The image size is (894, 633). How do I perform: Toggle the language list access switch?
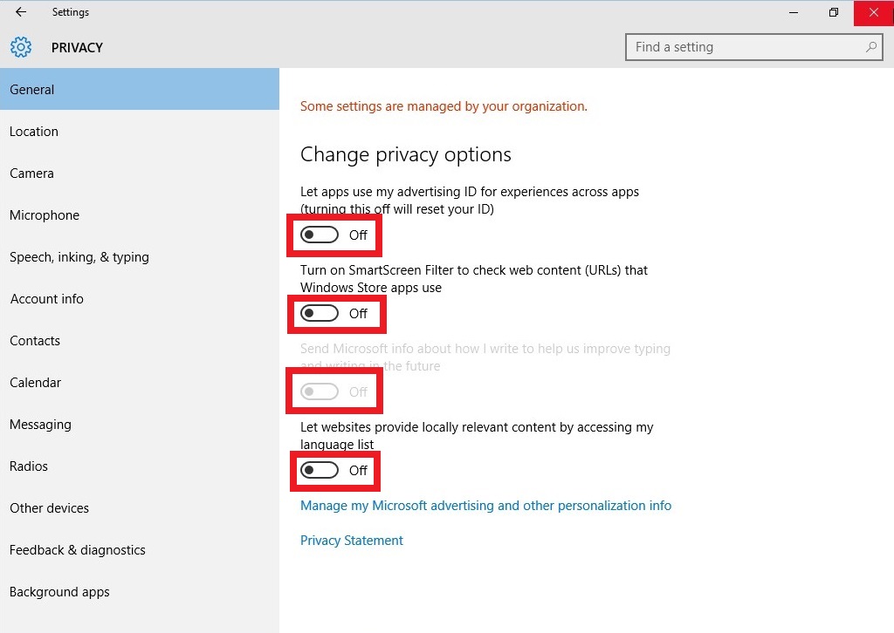point(320,471)
